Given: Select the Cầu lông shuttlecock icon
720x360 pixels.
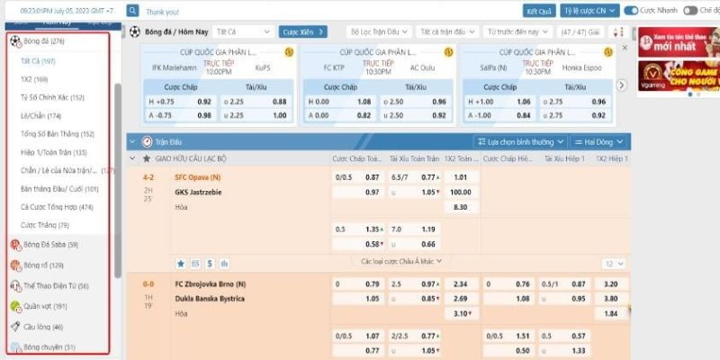Looking at the screenshot, I should [15, 327].
